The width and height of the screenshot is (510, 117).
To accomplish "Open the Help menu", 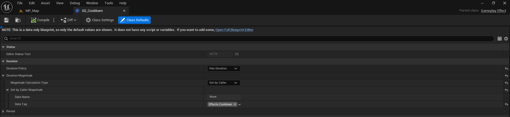I will [x=123, y=3].
